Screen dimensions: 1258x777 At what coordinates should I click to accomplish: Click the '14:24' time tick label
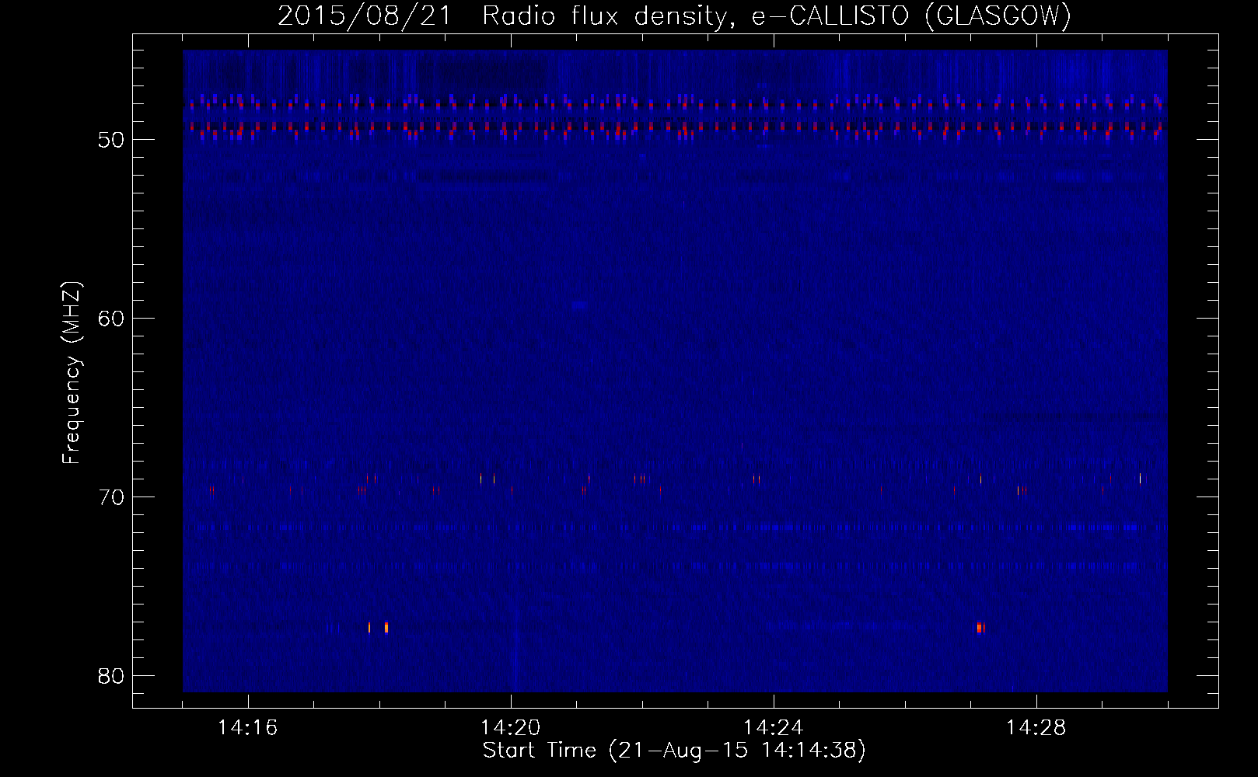773,727
